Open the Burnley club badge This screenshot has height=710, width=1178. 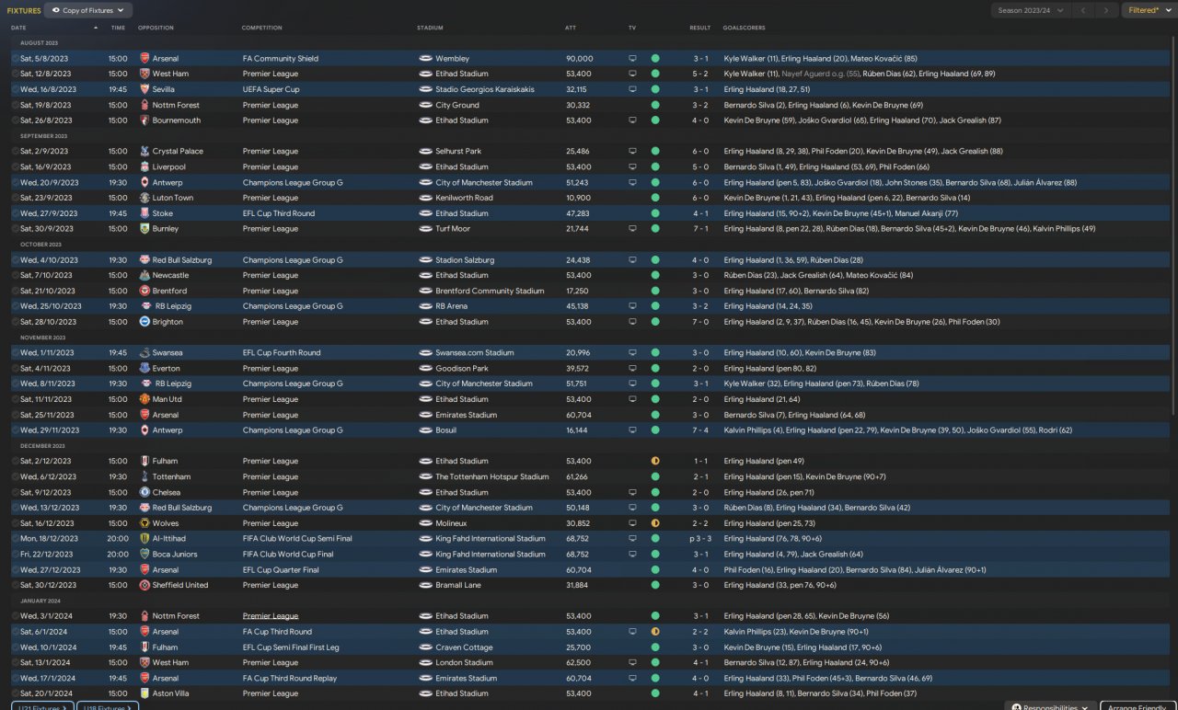[144, 228]
